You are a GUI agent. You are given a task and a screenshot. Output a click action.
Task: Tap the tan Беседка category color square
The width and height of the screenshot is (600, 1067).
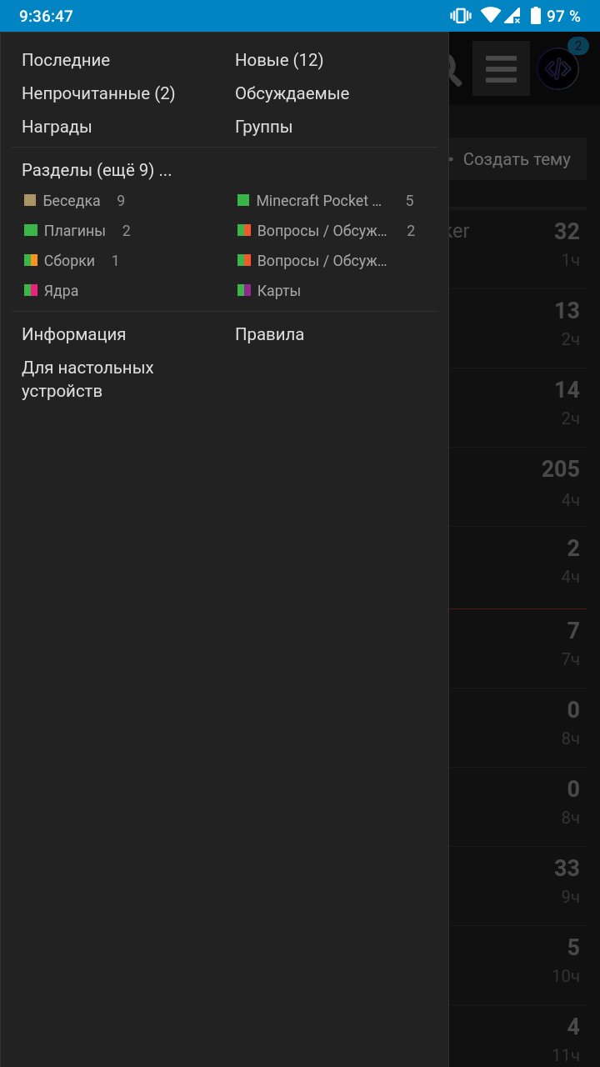coord(30,200)
